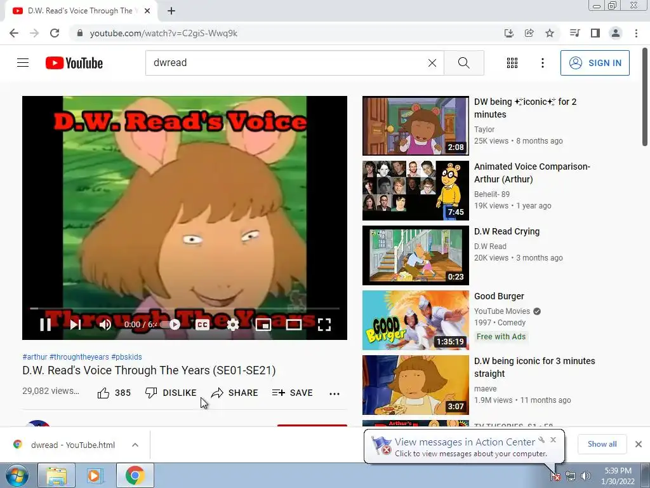Open player settings gear
The image size is (650, 488).
[233, 325]
